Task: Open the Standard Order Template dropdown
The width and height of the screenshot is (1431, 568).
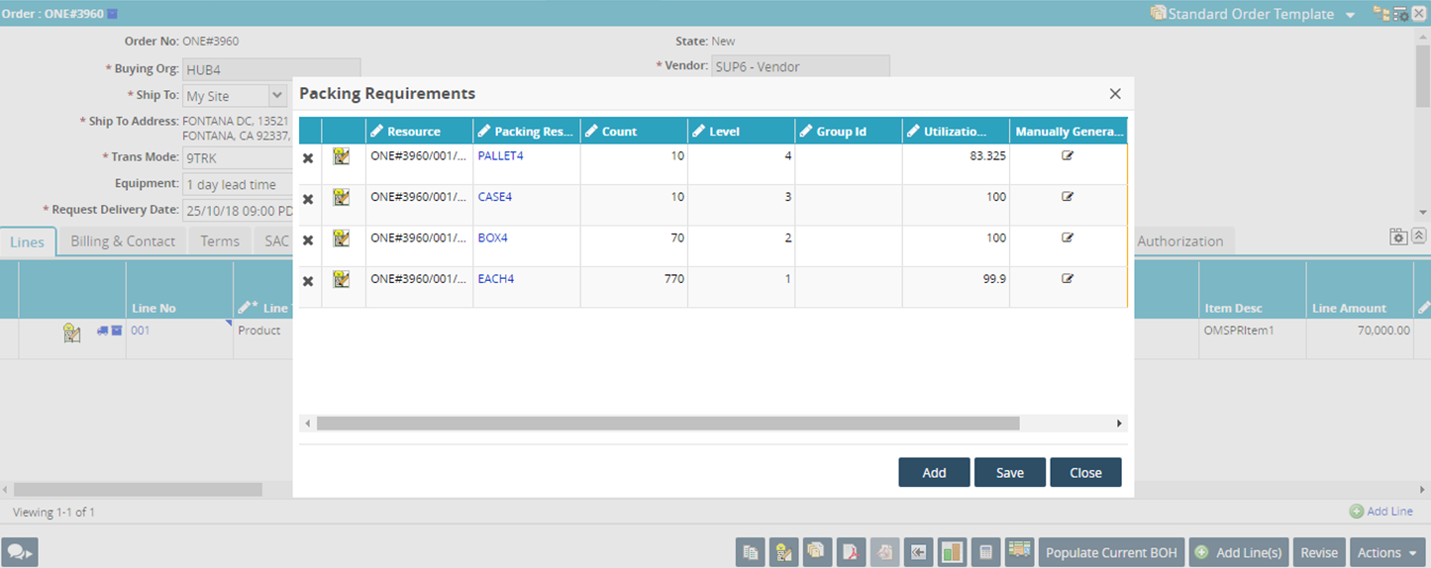Action: pos(1350,15)
